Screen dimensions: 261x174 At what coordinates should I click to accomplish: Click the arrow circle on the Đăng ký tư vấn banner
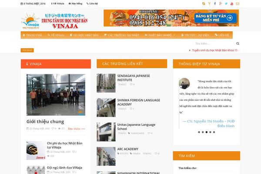click(x=230, y=18)
